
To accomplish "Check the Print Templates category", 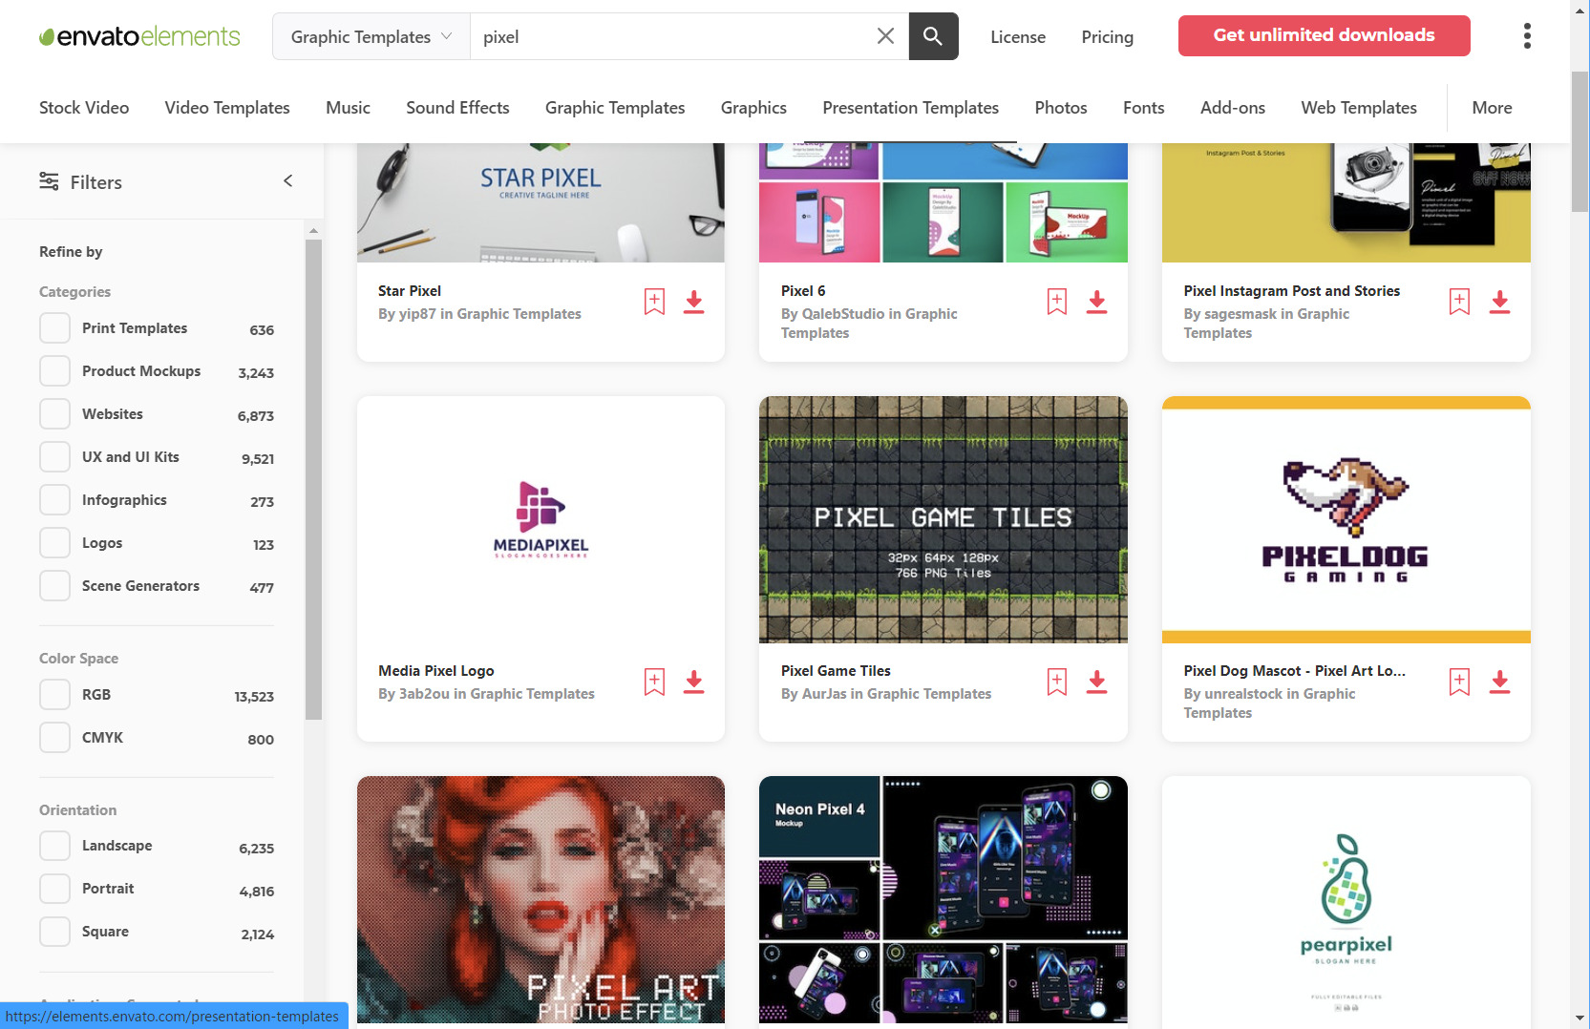I will (x=54, y=328).
